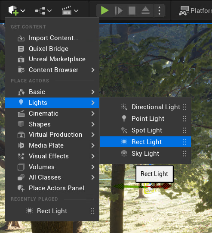
Task: Click the Stop simulation icon
Action: coord(132,10)
